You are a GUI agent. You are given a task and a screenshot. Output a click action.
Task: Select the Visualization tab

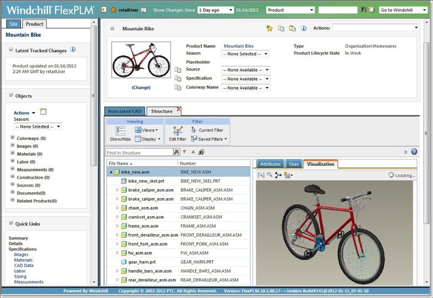[x=320, y=164]
